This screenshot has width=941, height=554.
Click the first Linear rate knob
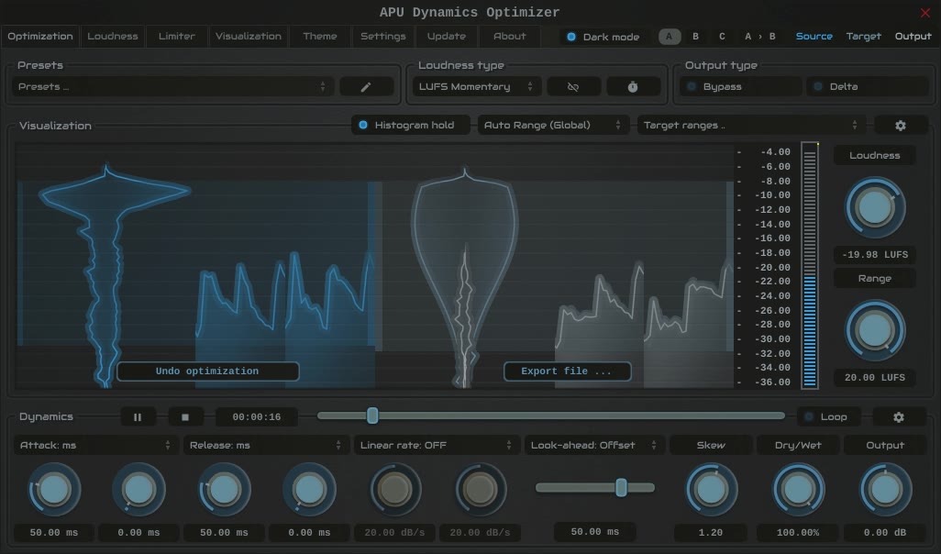pos(394,490)
